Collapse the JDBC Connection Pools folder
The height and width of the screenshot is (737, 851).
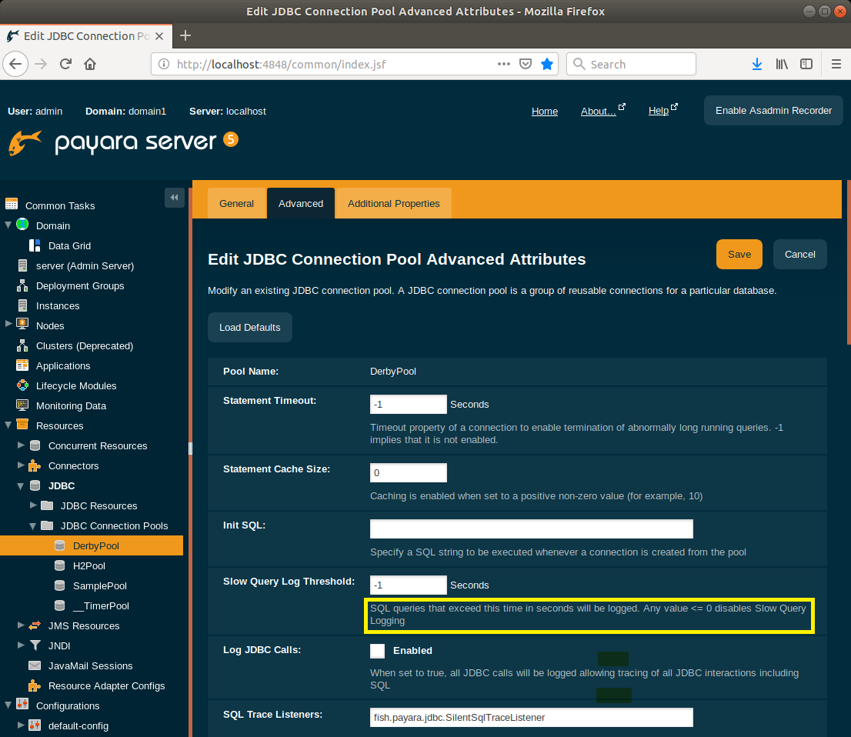pos(33,526)
